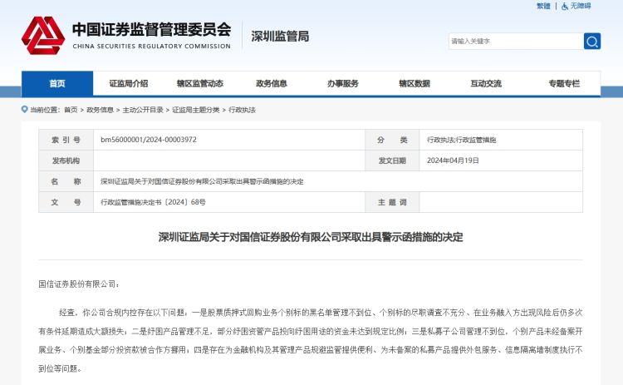
Task: Click the paragraph line starting 经查,你公司合规内控
Action: click(x=321, y=313)
